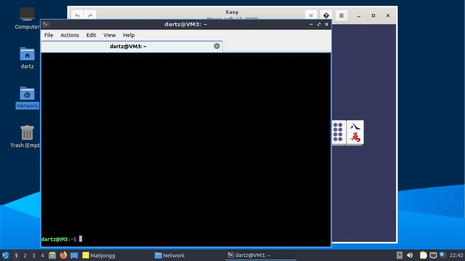Open the terminal View menu
This screenshot has height=261, width=465.
click(x=109, y=35)
